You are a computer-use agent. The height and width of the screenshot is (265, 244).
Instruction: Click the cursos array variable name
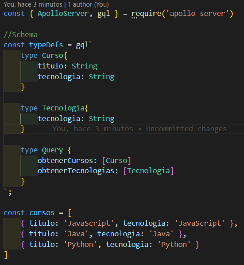click(x=42, y=213)
